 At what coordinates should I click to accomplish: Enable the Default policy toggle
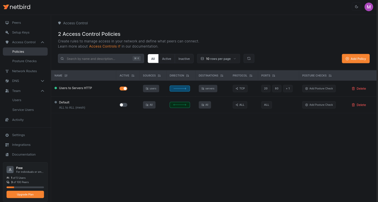123,105
